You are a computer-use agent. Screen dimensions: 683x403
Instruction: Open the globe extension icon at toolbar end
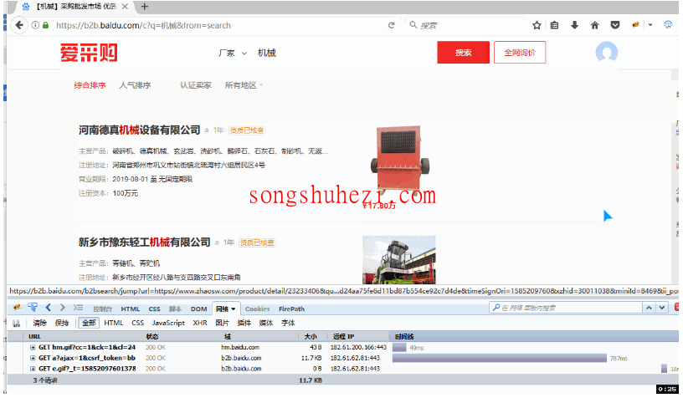coord(668,25)
